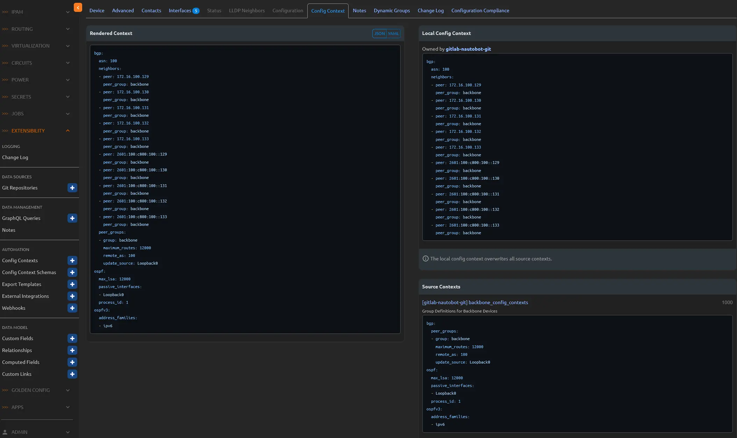
Task: Add a Config Context using its plus icon
Action: [x=72, y=260]
